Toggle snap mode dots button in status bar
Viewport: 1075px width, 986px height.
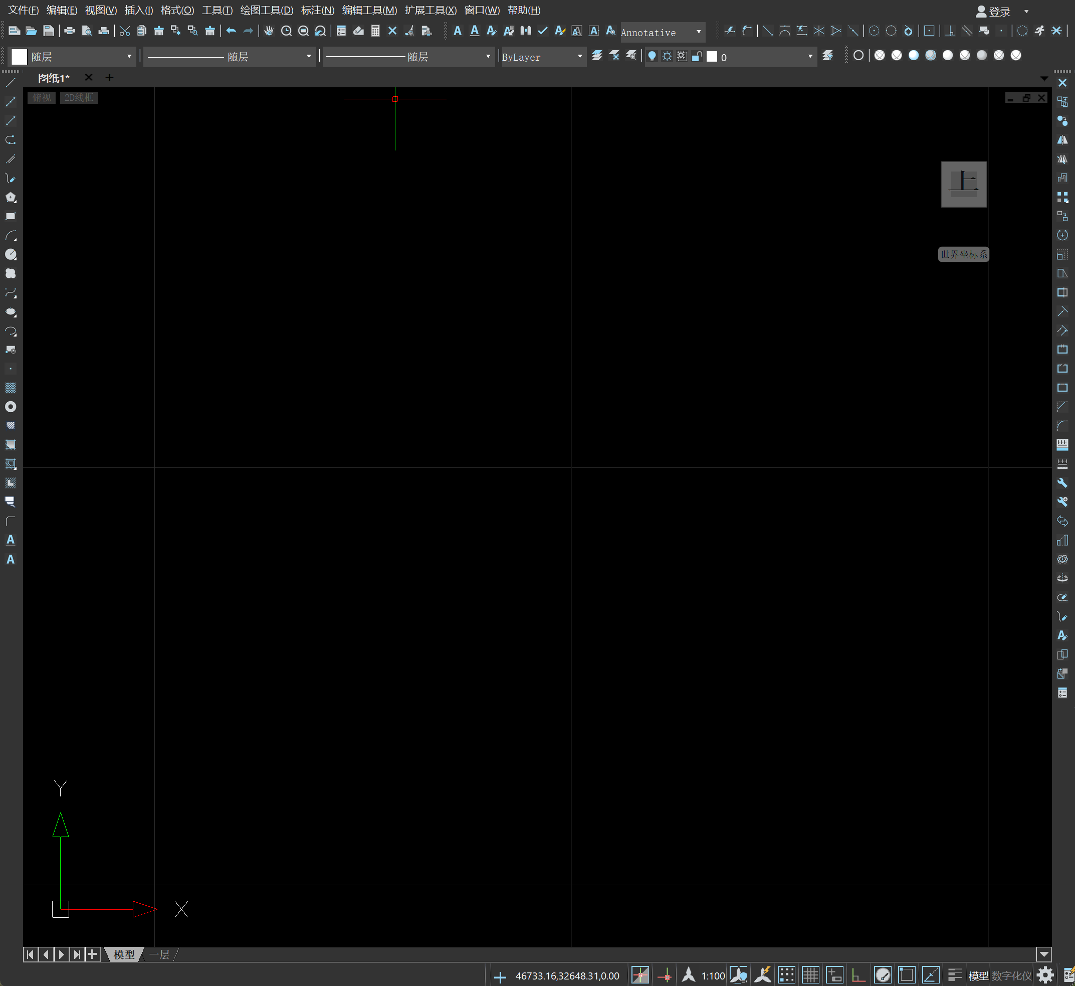[x=786, y=975]
